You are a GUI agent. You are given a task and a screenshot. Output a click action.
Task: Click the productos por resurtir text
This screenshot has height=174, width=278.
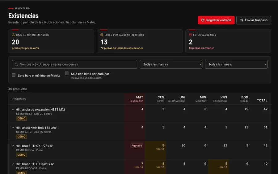tap(26, 48)
